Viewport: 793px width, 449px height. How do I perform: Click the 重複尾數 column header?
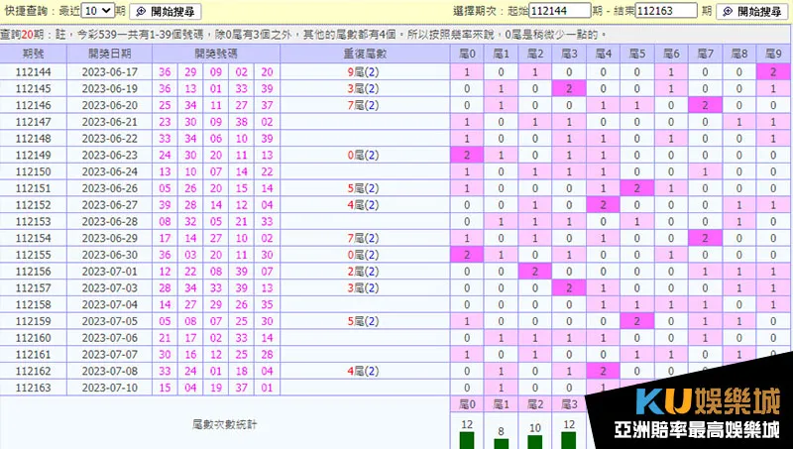[365, 54]
